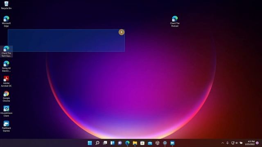
Task: Select the Chard The Podcast desktop shortcut
Action: [175, 21]
